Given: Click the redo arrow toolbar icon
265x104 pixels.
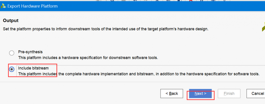Looking at the screenshot, I should pyautogui.click(x=146, y=1).
